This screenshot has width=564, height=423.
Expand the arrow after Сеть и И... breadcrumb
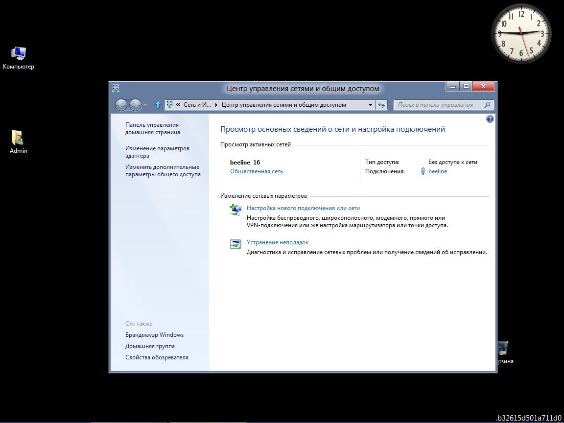[x=216, y=105]
